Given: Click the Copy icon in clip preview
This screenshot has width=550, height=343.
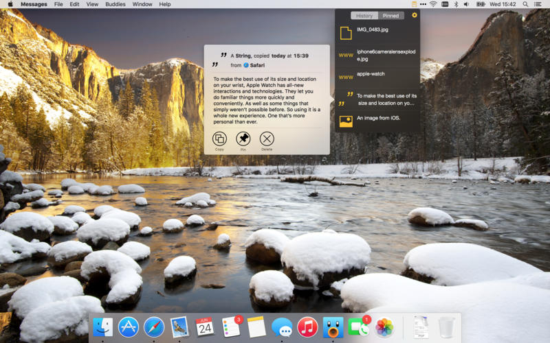Looking at the screenshot, I should (x=219, y=139).
